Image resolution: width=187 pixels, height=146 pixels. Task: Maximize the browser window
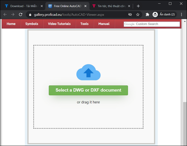(x=170, y=4)
